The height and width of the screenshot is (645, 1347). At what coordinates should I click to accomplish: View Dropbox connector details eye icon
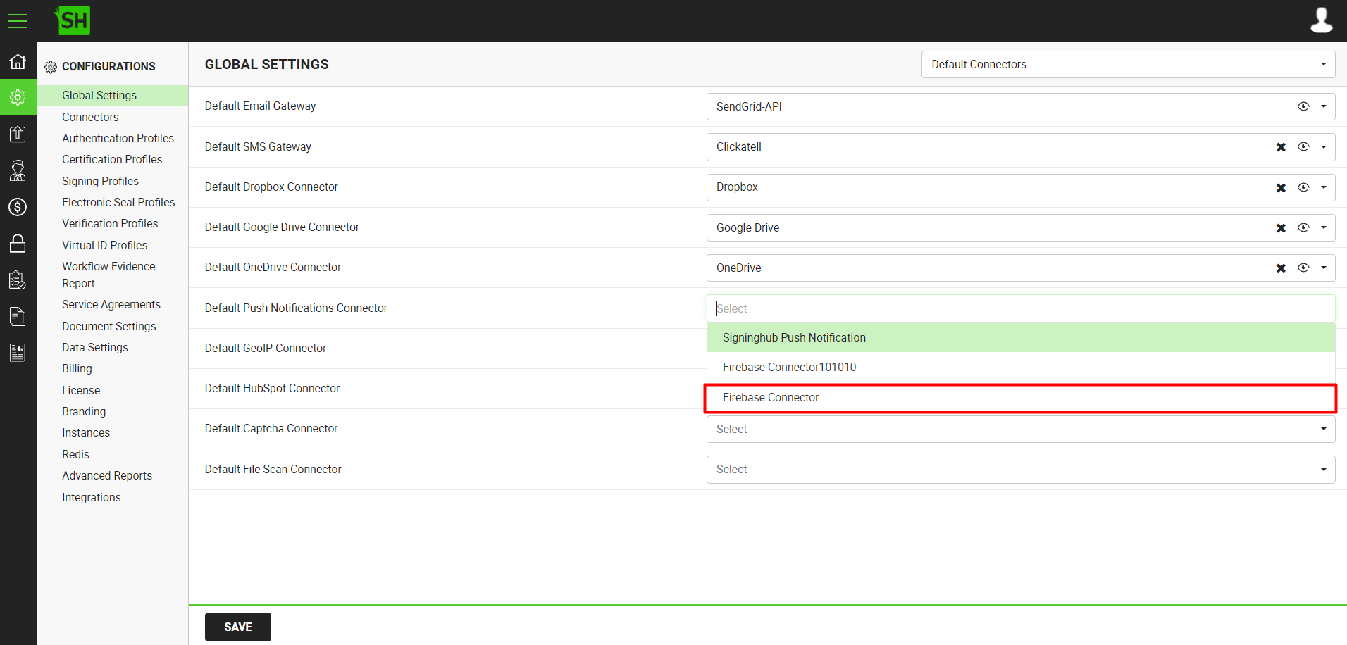click(x=1303, y=187)
